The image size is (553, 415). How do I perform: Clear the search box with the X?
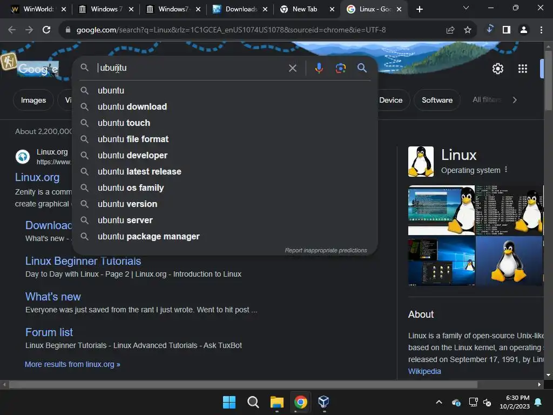[x=292, y=68]
